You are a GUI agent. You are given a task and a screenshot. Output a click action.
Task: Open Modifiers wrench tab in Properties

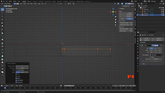point(138,58)
